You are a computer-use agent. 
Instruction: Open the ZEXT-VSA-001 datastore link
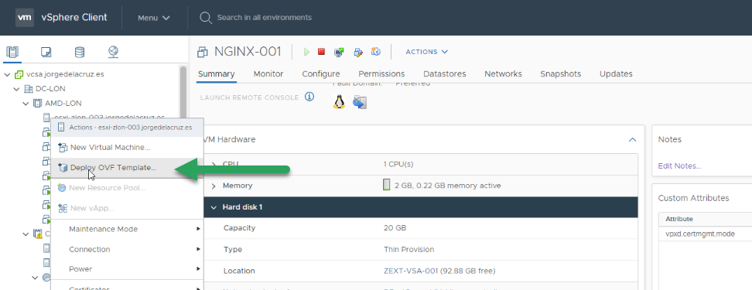coord(411,271)
